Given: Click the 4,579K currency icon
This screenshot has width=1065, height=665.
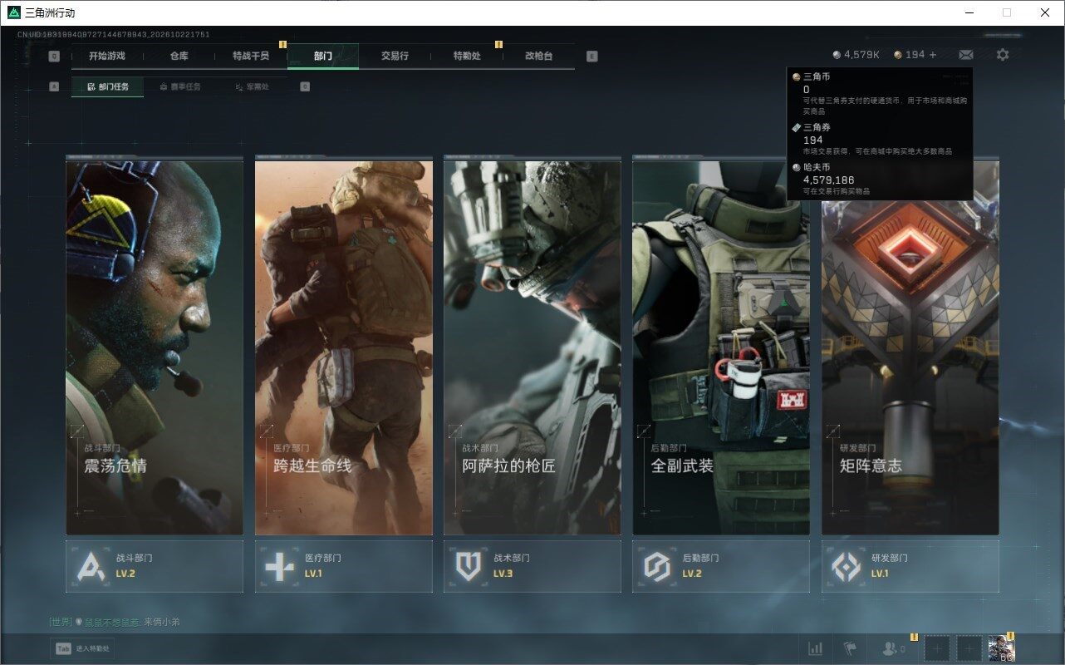Looking at the screenshot, I should pyautogui.click(x=837, y=55).
